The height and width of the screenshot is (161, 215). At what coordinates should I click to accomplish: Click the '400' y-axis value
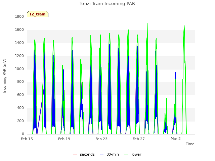(20, 108)
